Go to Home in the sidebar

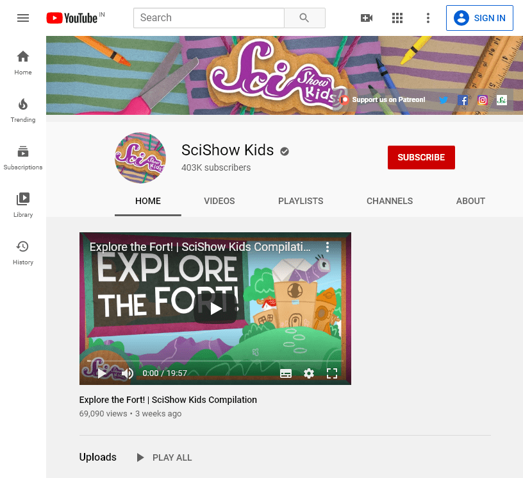tap(23, 63)
